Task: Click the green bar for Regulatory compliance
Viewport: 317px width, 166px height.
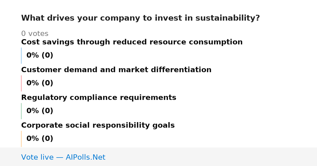Action: [21, 111]
